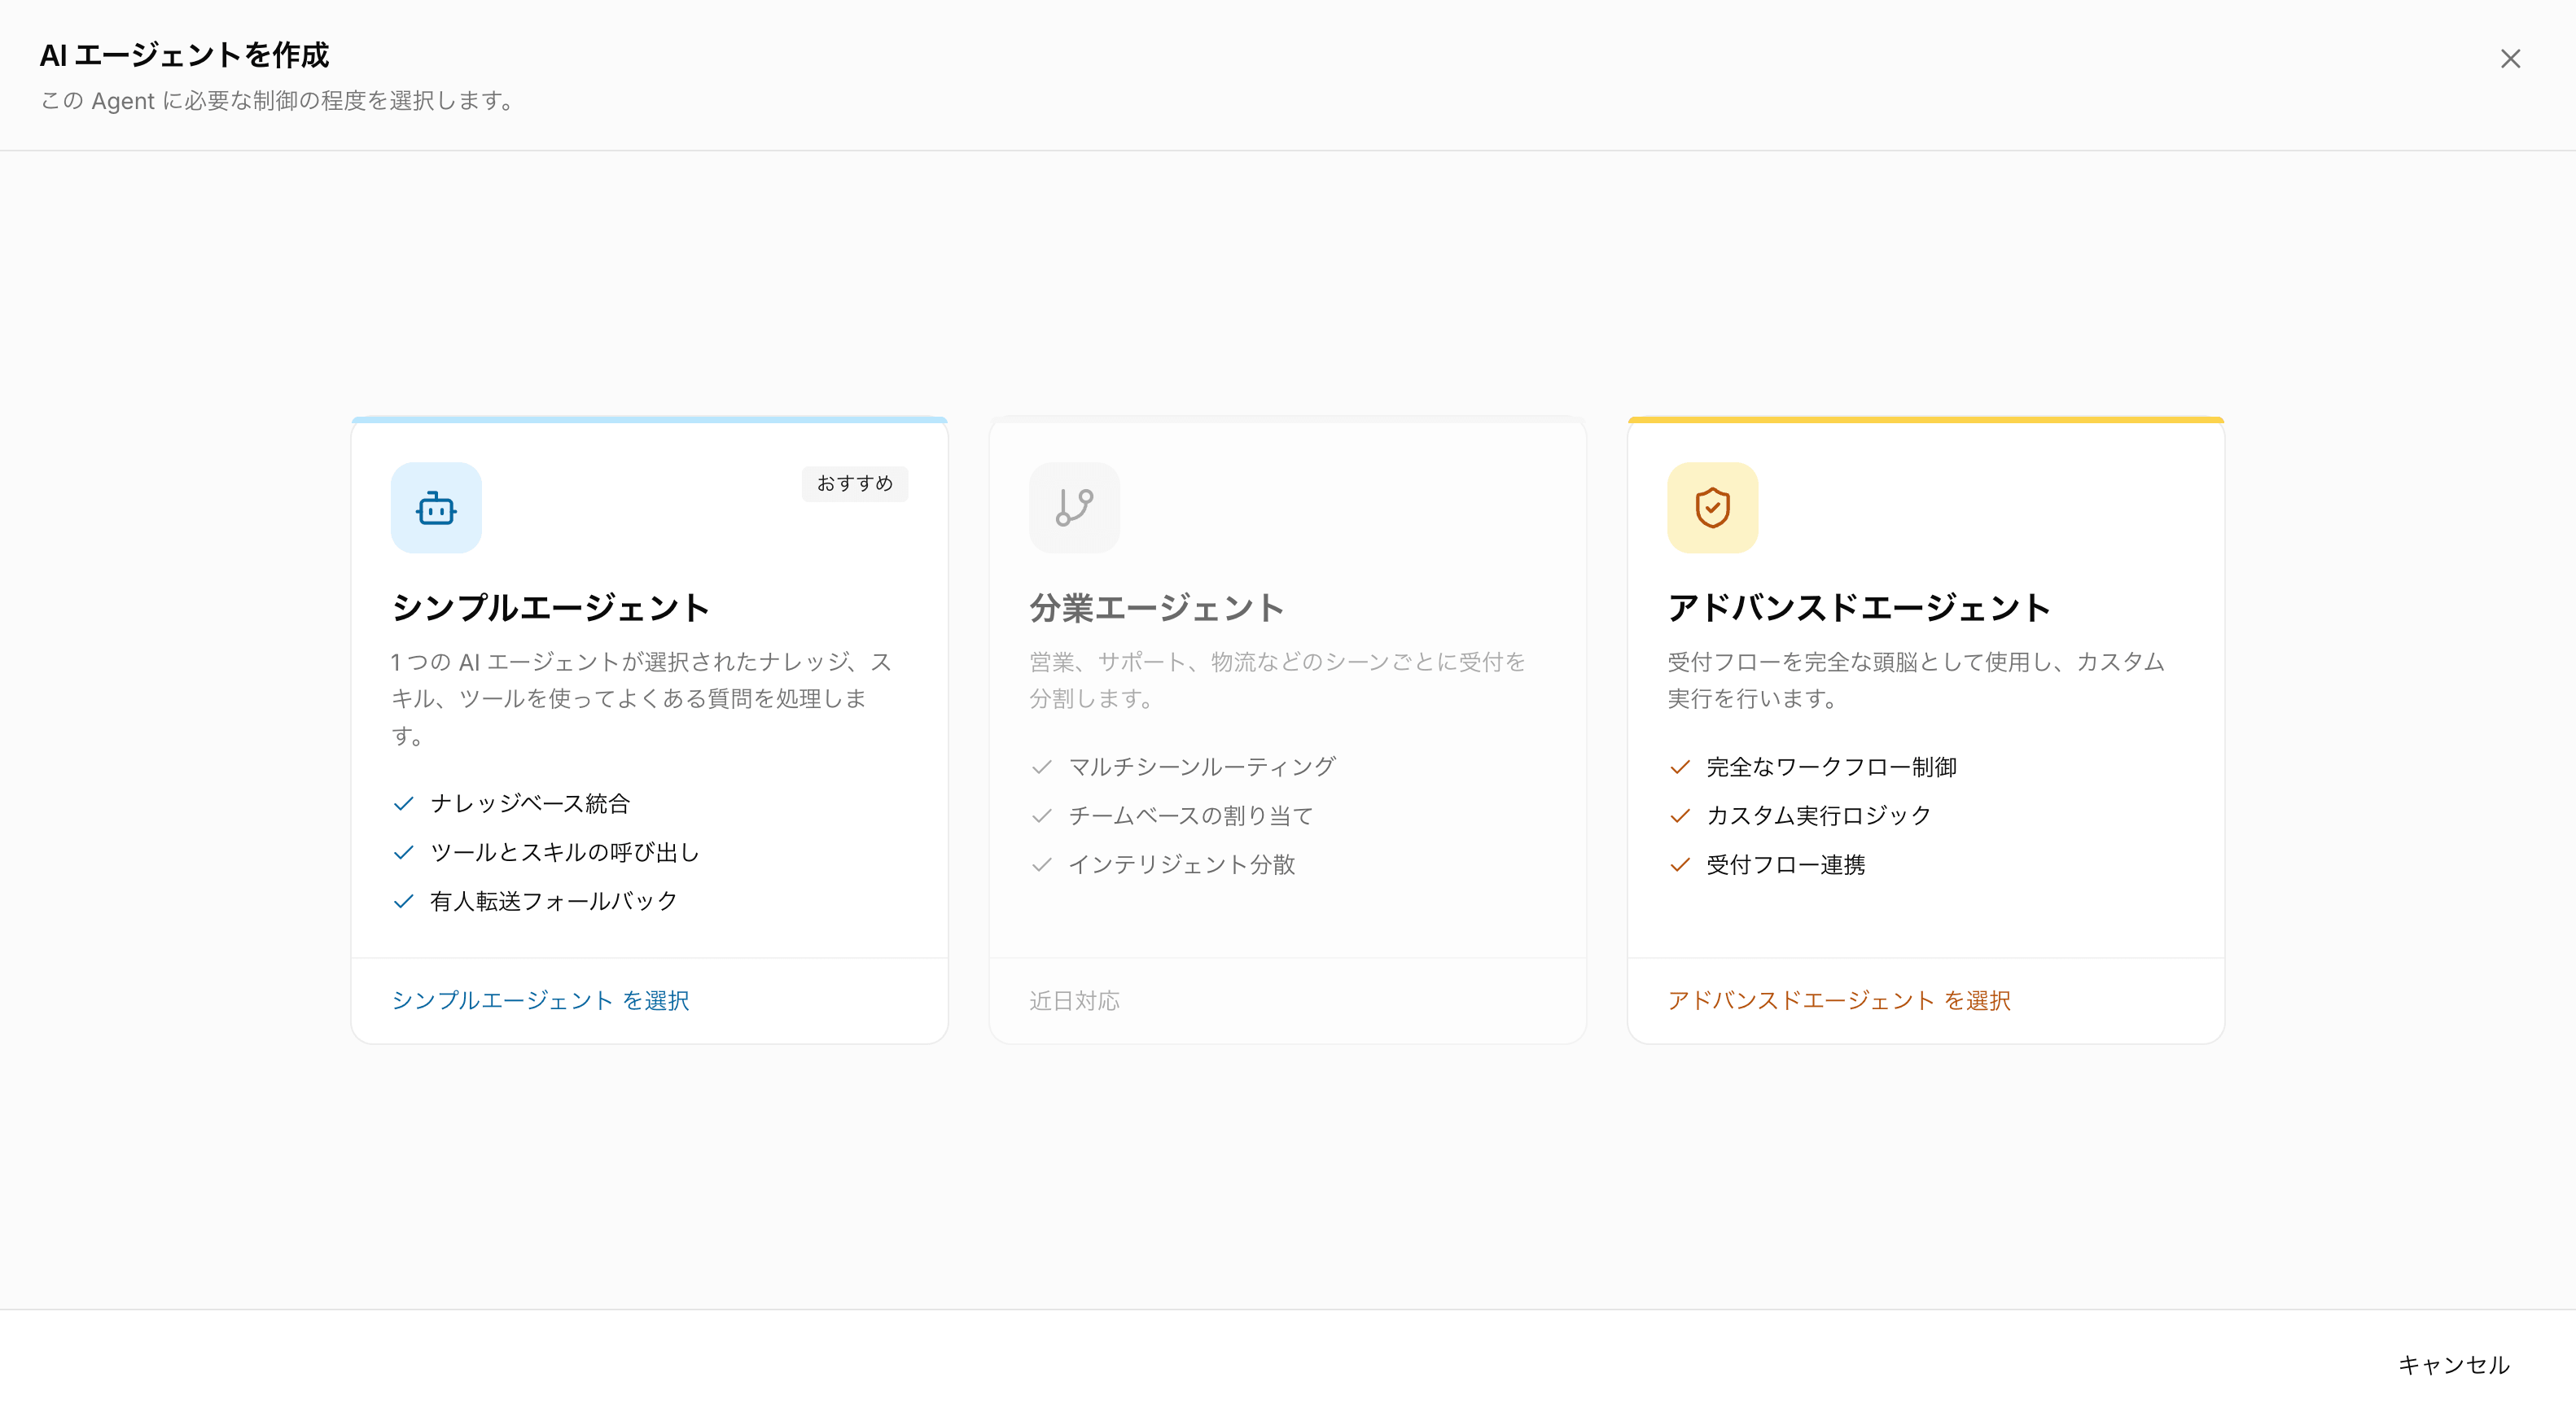Close the AI エージェントを作成 dialog
Viewport: 2576px width, 1421px height.
[2510, 59]
